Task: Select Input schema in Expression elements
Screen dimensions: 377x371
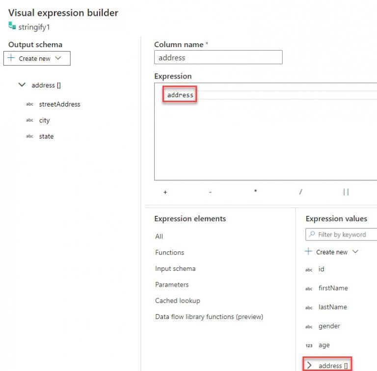Action: [175, 268]
